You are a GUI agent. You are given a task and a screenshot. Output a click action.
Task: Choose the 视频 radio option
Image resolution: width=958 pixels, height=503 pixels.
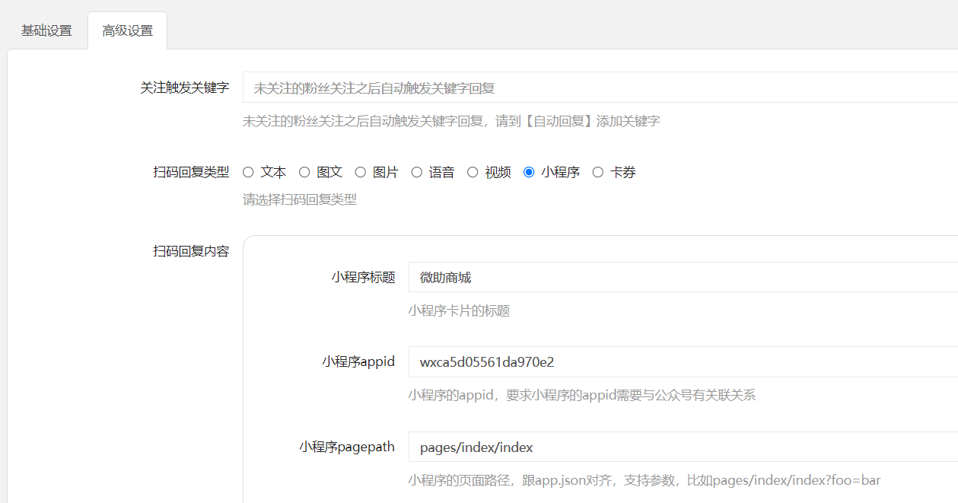pos(473,172)
